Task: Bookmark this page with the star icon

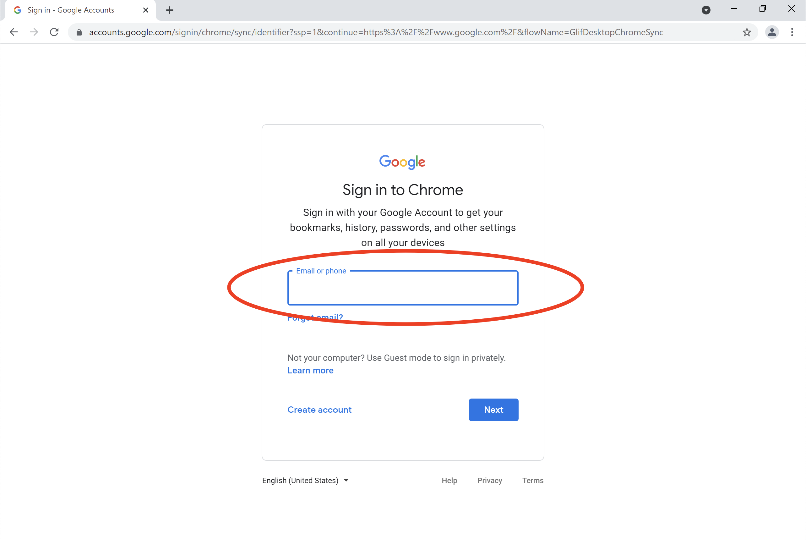Action: (747, 32)
